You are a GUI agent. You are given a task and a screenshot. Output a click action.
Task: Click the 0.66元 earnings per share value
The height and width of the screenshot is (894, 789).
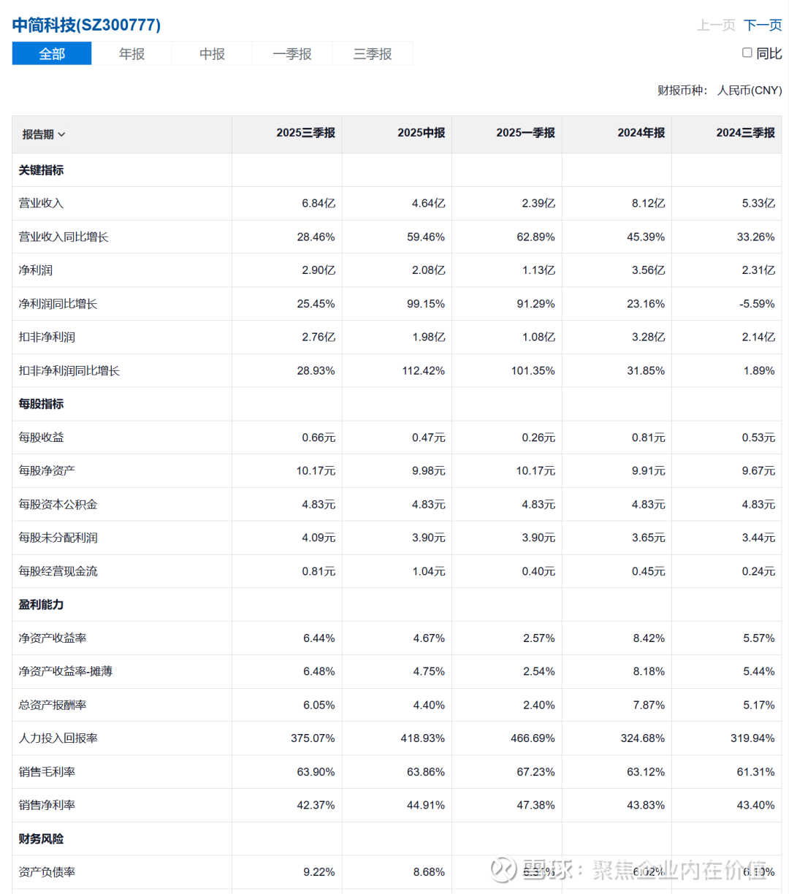pos(319,438)
